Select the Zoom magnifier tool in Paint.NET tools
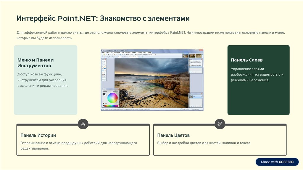This screenshot has width=303, height=170. (105, 65)
